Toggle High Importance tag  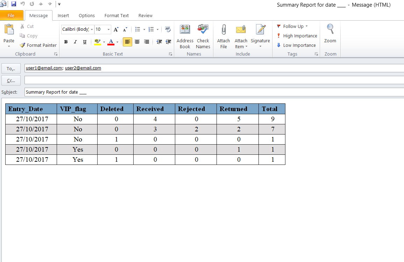[x=297, y=36]
